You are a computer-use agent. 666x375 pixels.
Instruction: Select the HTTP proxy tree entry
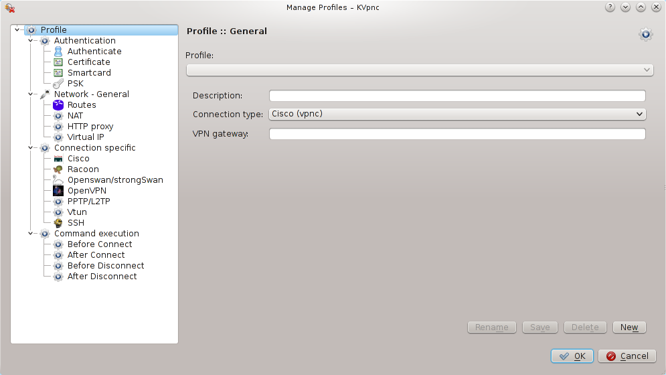pyautogui.click(x=90, y=127)
